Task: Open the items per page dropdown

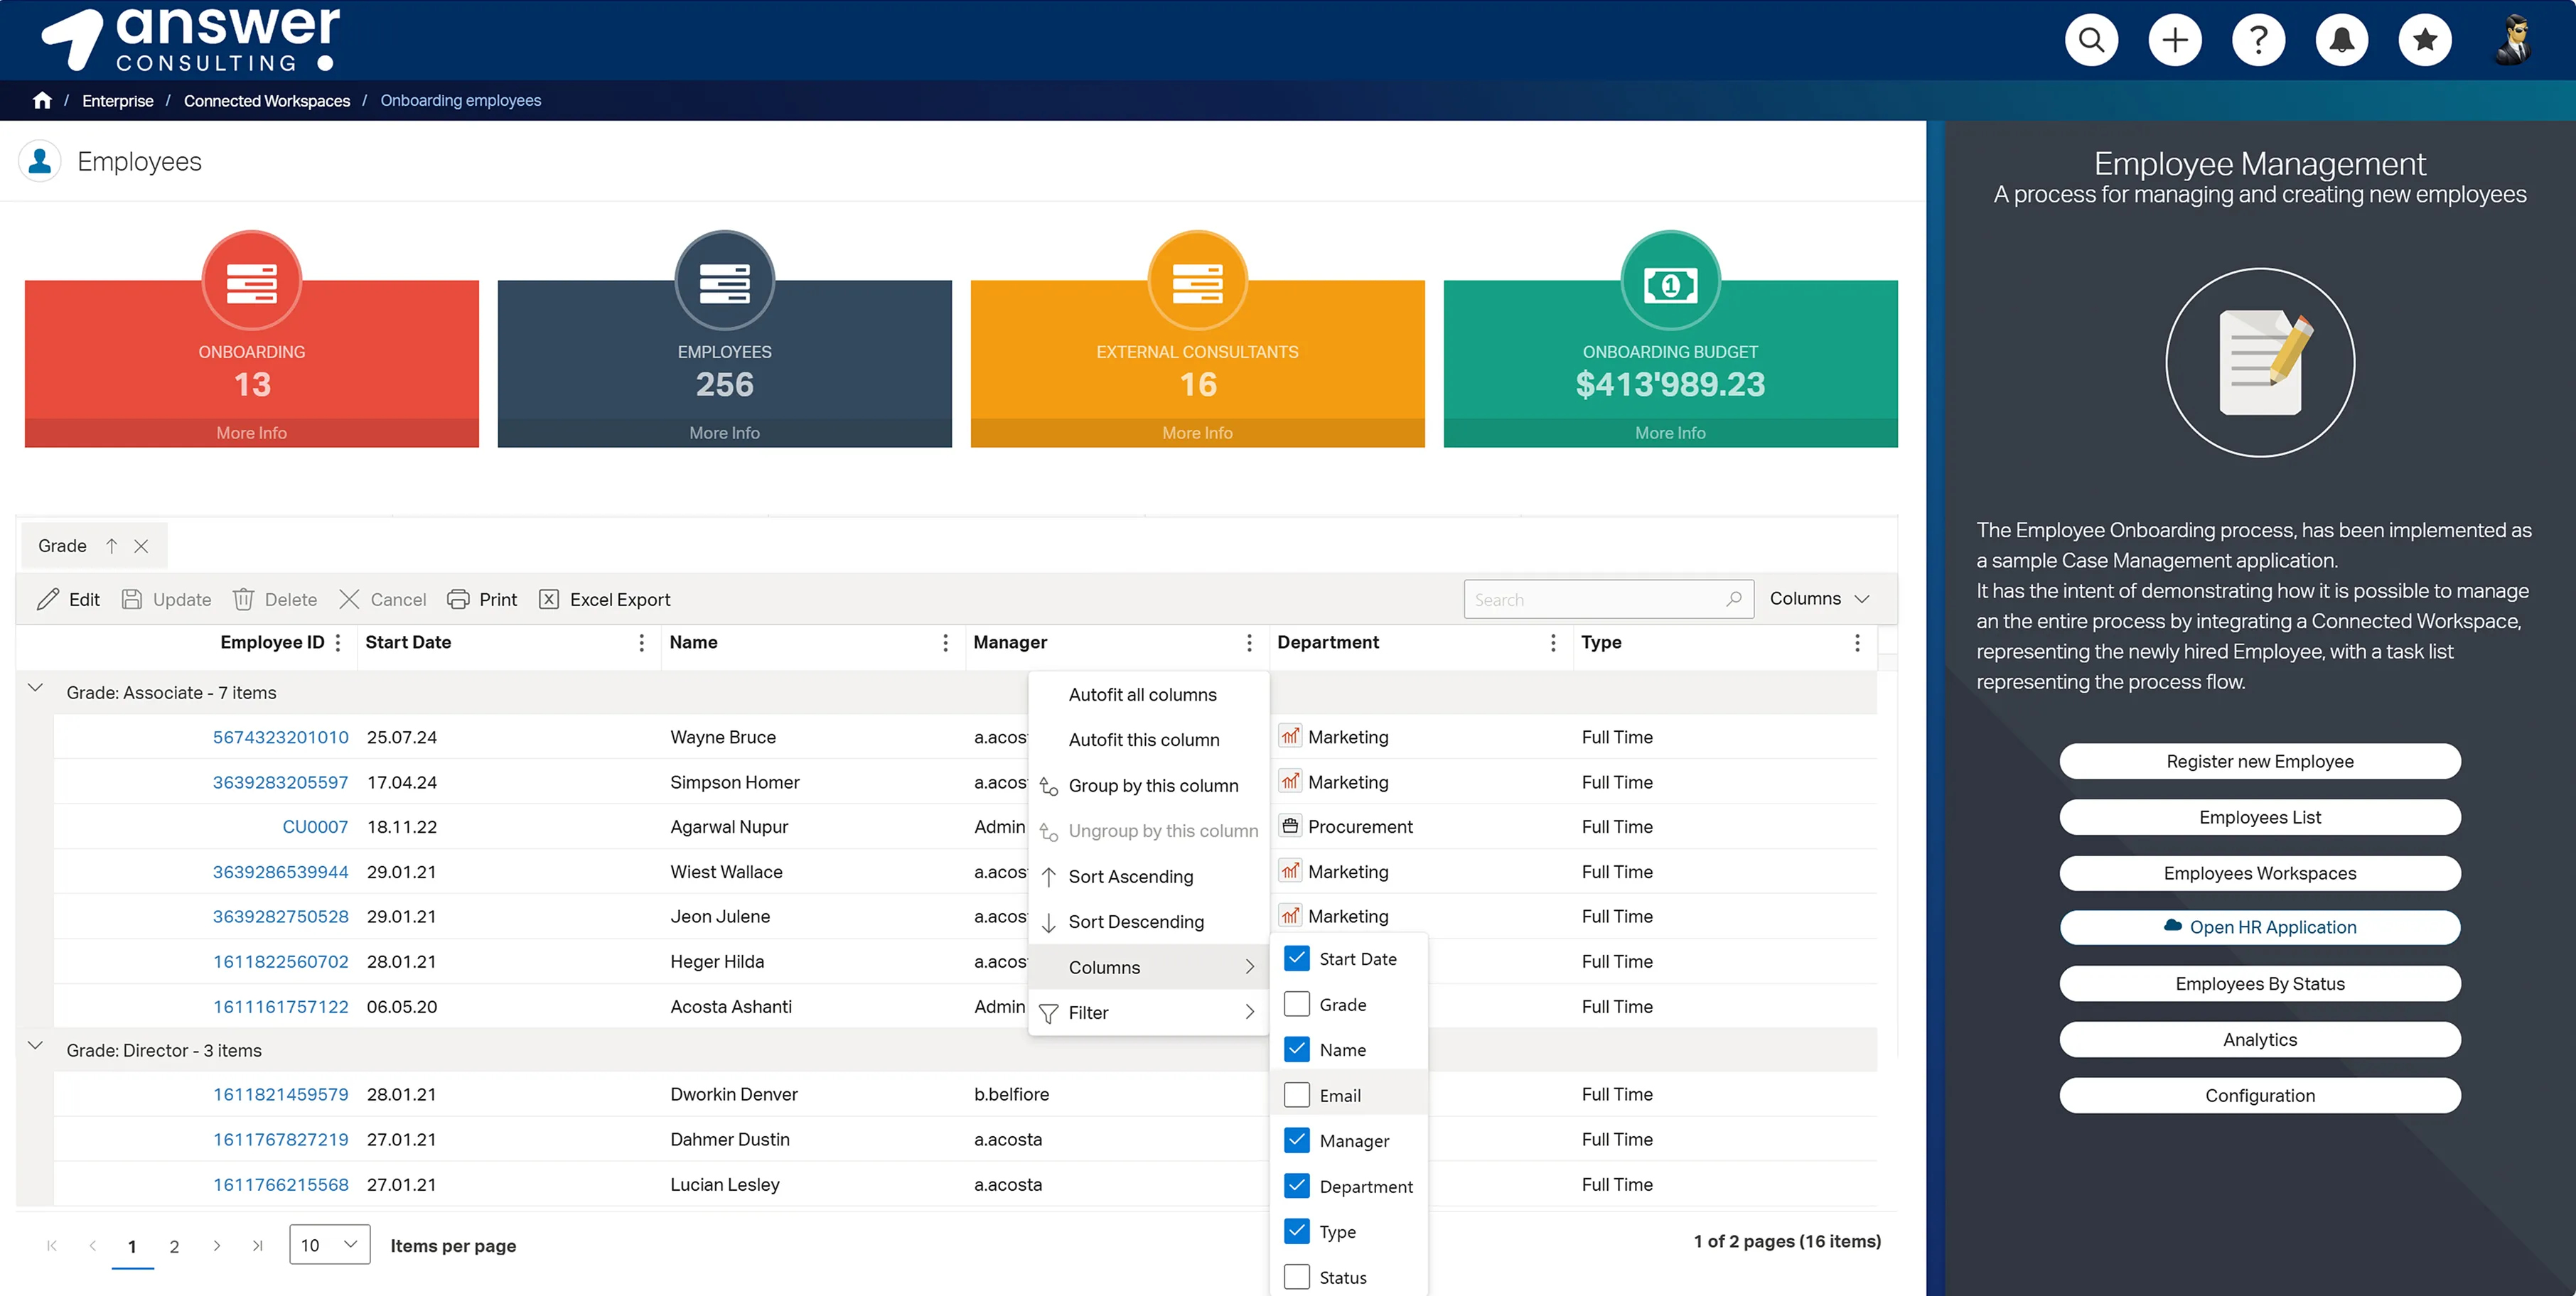Action: [x=329, y=1245]
